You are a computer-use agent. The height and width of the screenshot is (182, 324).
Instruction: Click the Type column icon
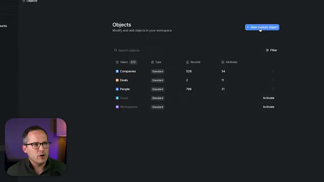[x=152, y=62]
